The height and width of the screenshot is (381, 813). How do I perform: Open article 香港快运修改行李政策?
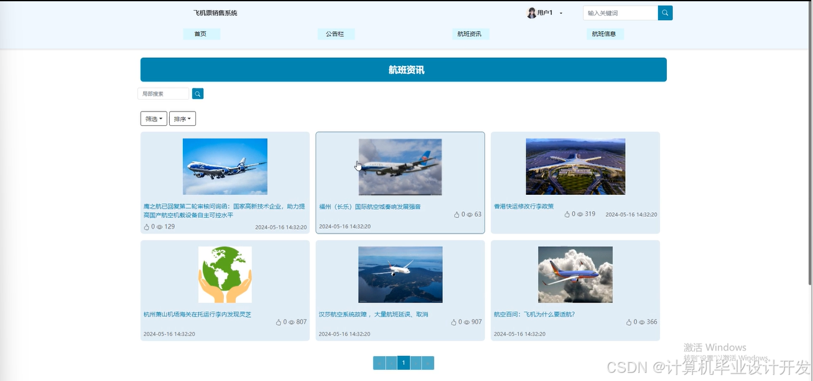[x=524, y=206]
